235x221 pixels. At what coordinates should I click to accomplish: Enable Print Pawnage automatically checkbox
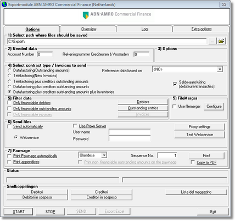9,156
